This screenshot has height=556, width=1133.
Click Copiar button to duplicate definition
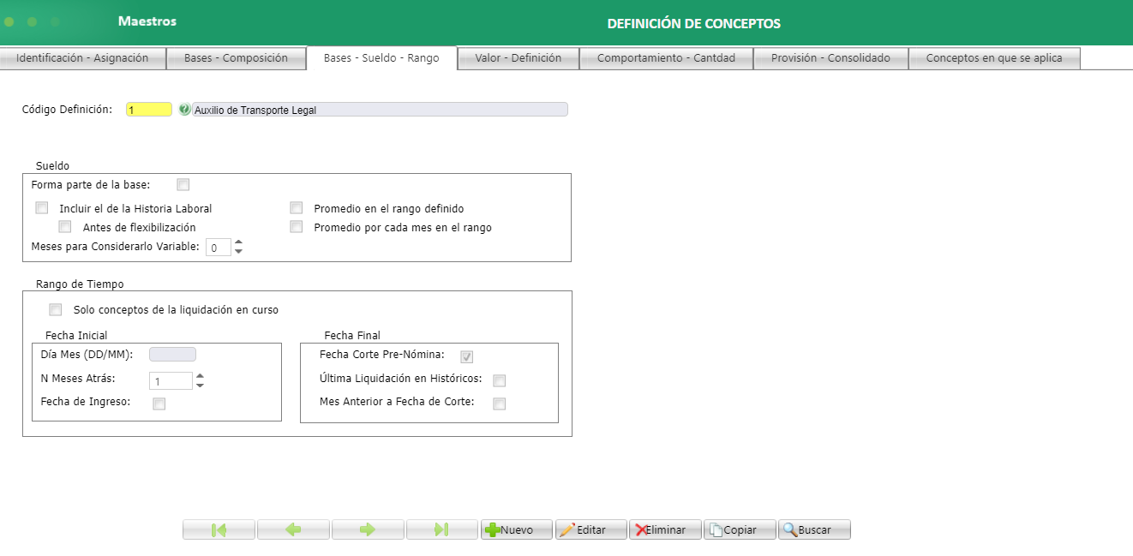(x=740, y=529)
